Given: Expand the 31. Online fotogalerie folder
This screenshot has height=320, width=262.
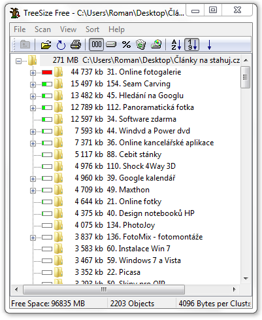Looking at the screenshot, I should (33, 73).
